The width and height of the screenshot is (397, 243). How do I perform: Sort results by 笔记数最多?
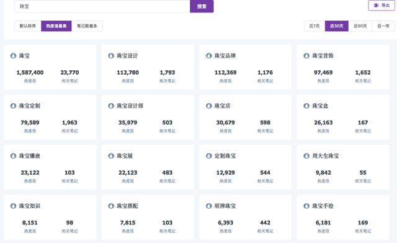[87, 26]
